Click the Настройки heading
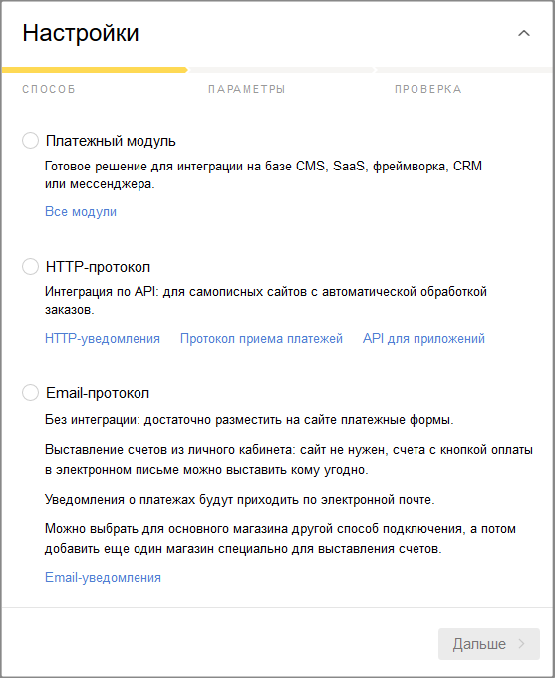Screen dimensions: 555x678 pos(81,33)
